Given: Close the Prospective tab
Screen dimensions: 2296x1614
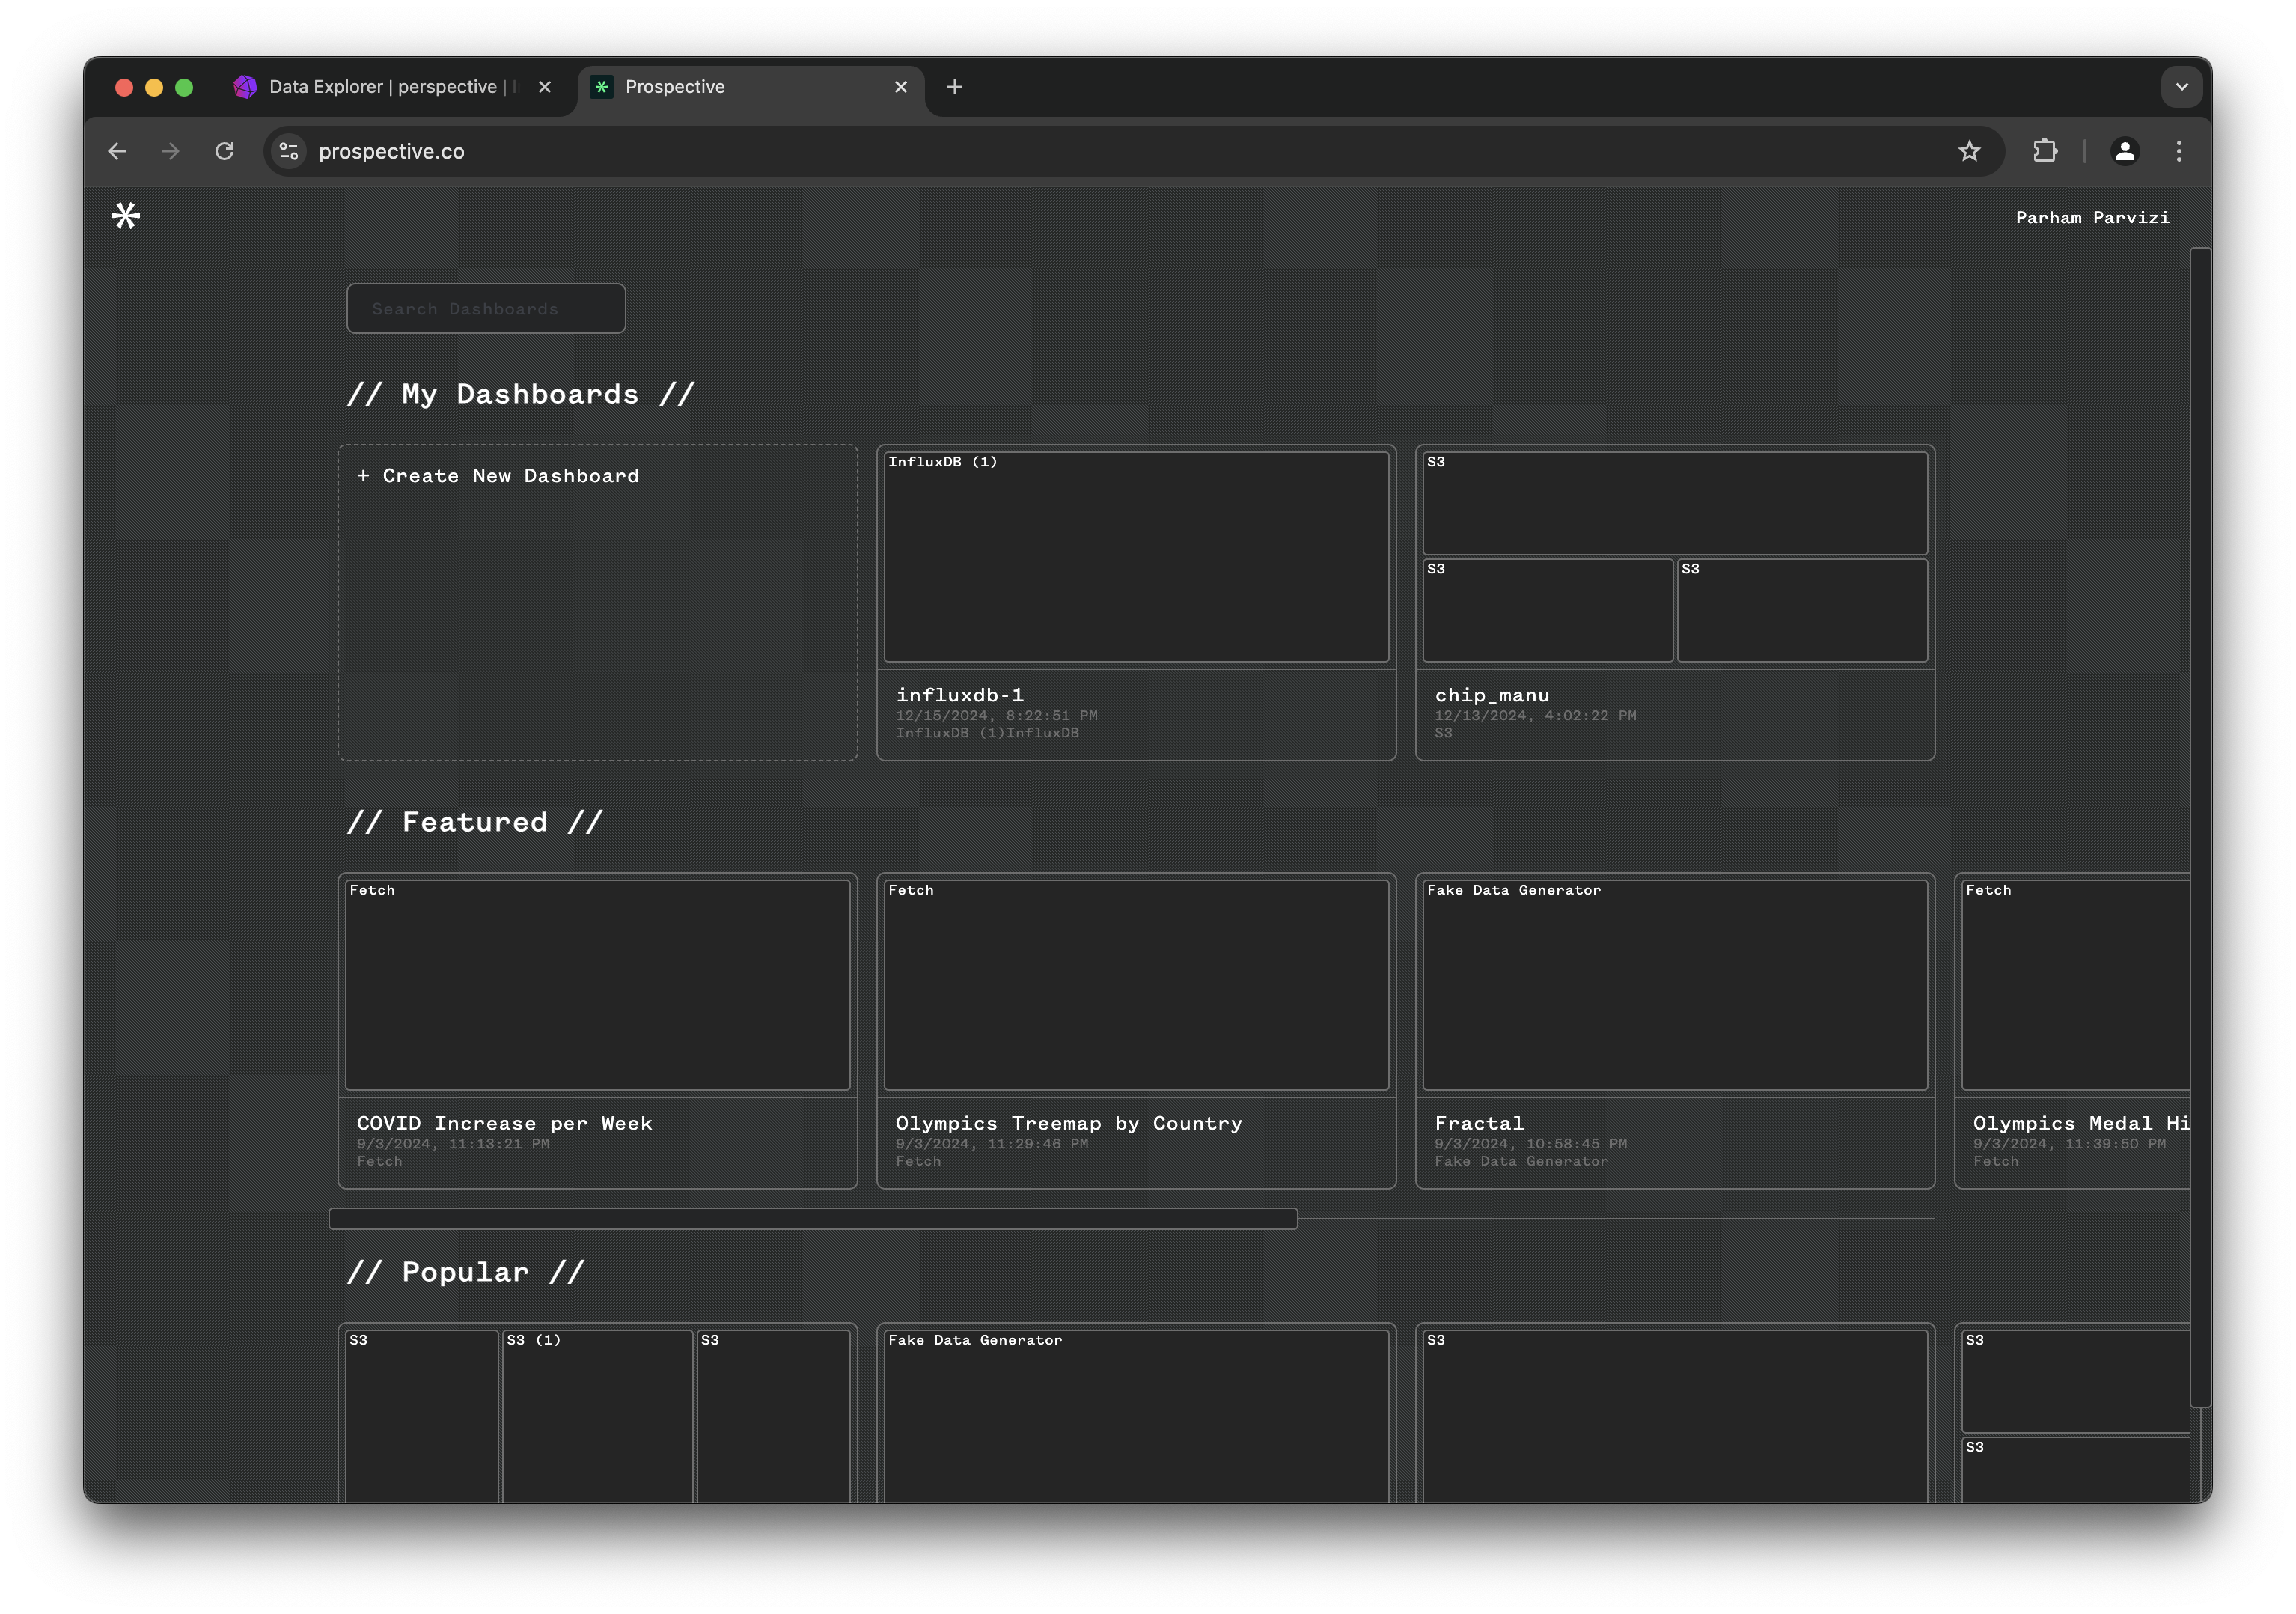Looking at the screenshot, I should (901, 87).
